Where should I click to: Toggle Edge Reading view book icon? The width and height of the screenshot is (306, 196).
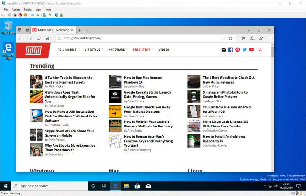pyautogui.click(x=223, y=38)
